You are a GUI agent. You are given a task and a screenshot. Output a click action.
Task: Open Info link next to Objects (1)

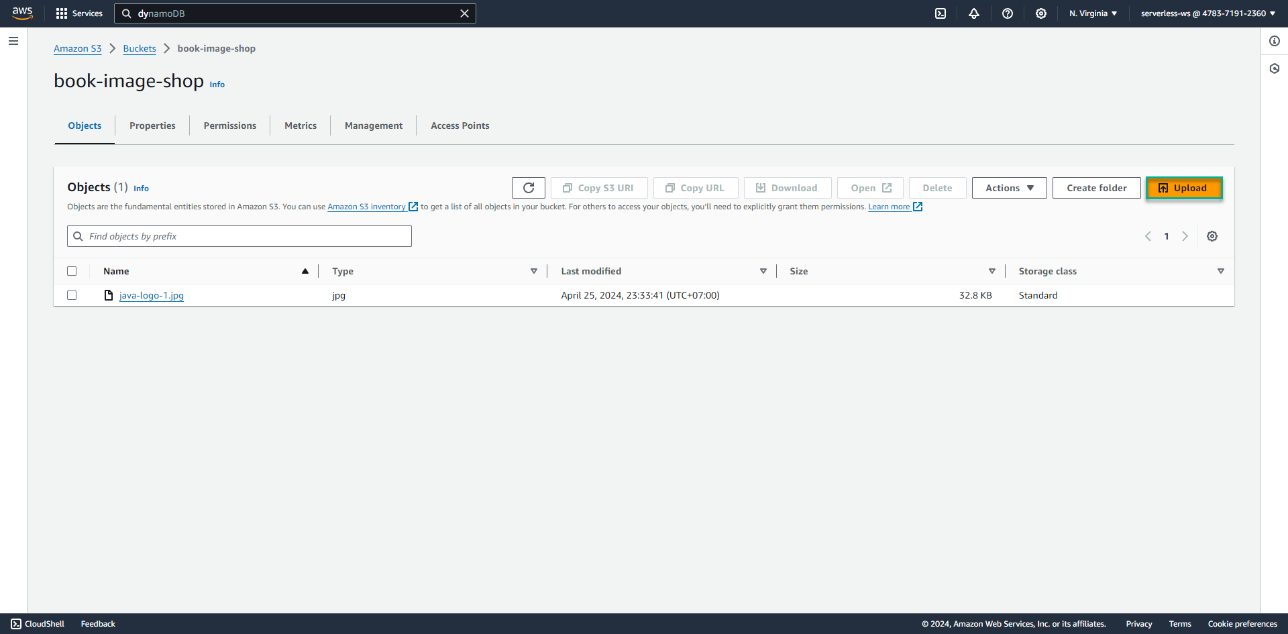pyautogui.click(x=141, y=189)
